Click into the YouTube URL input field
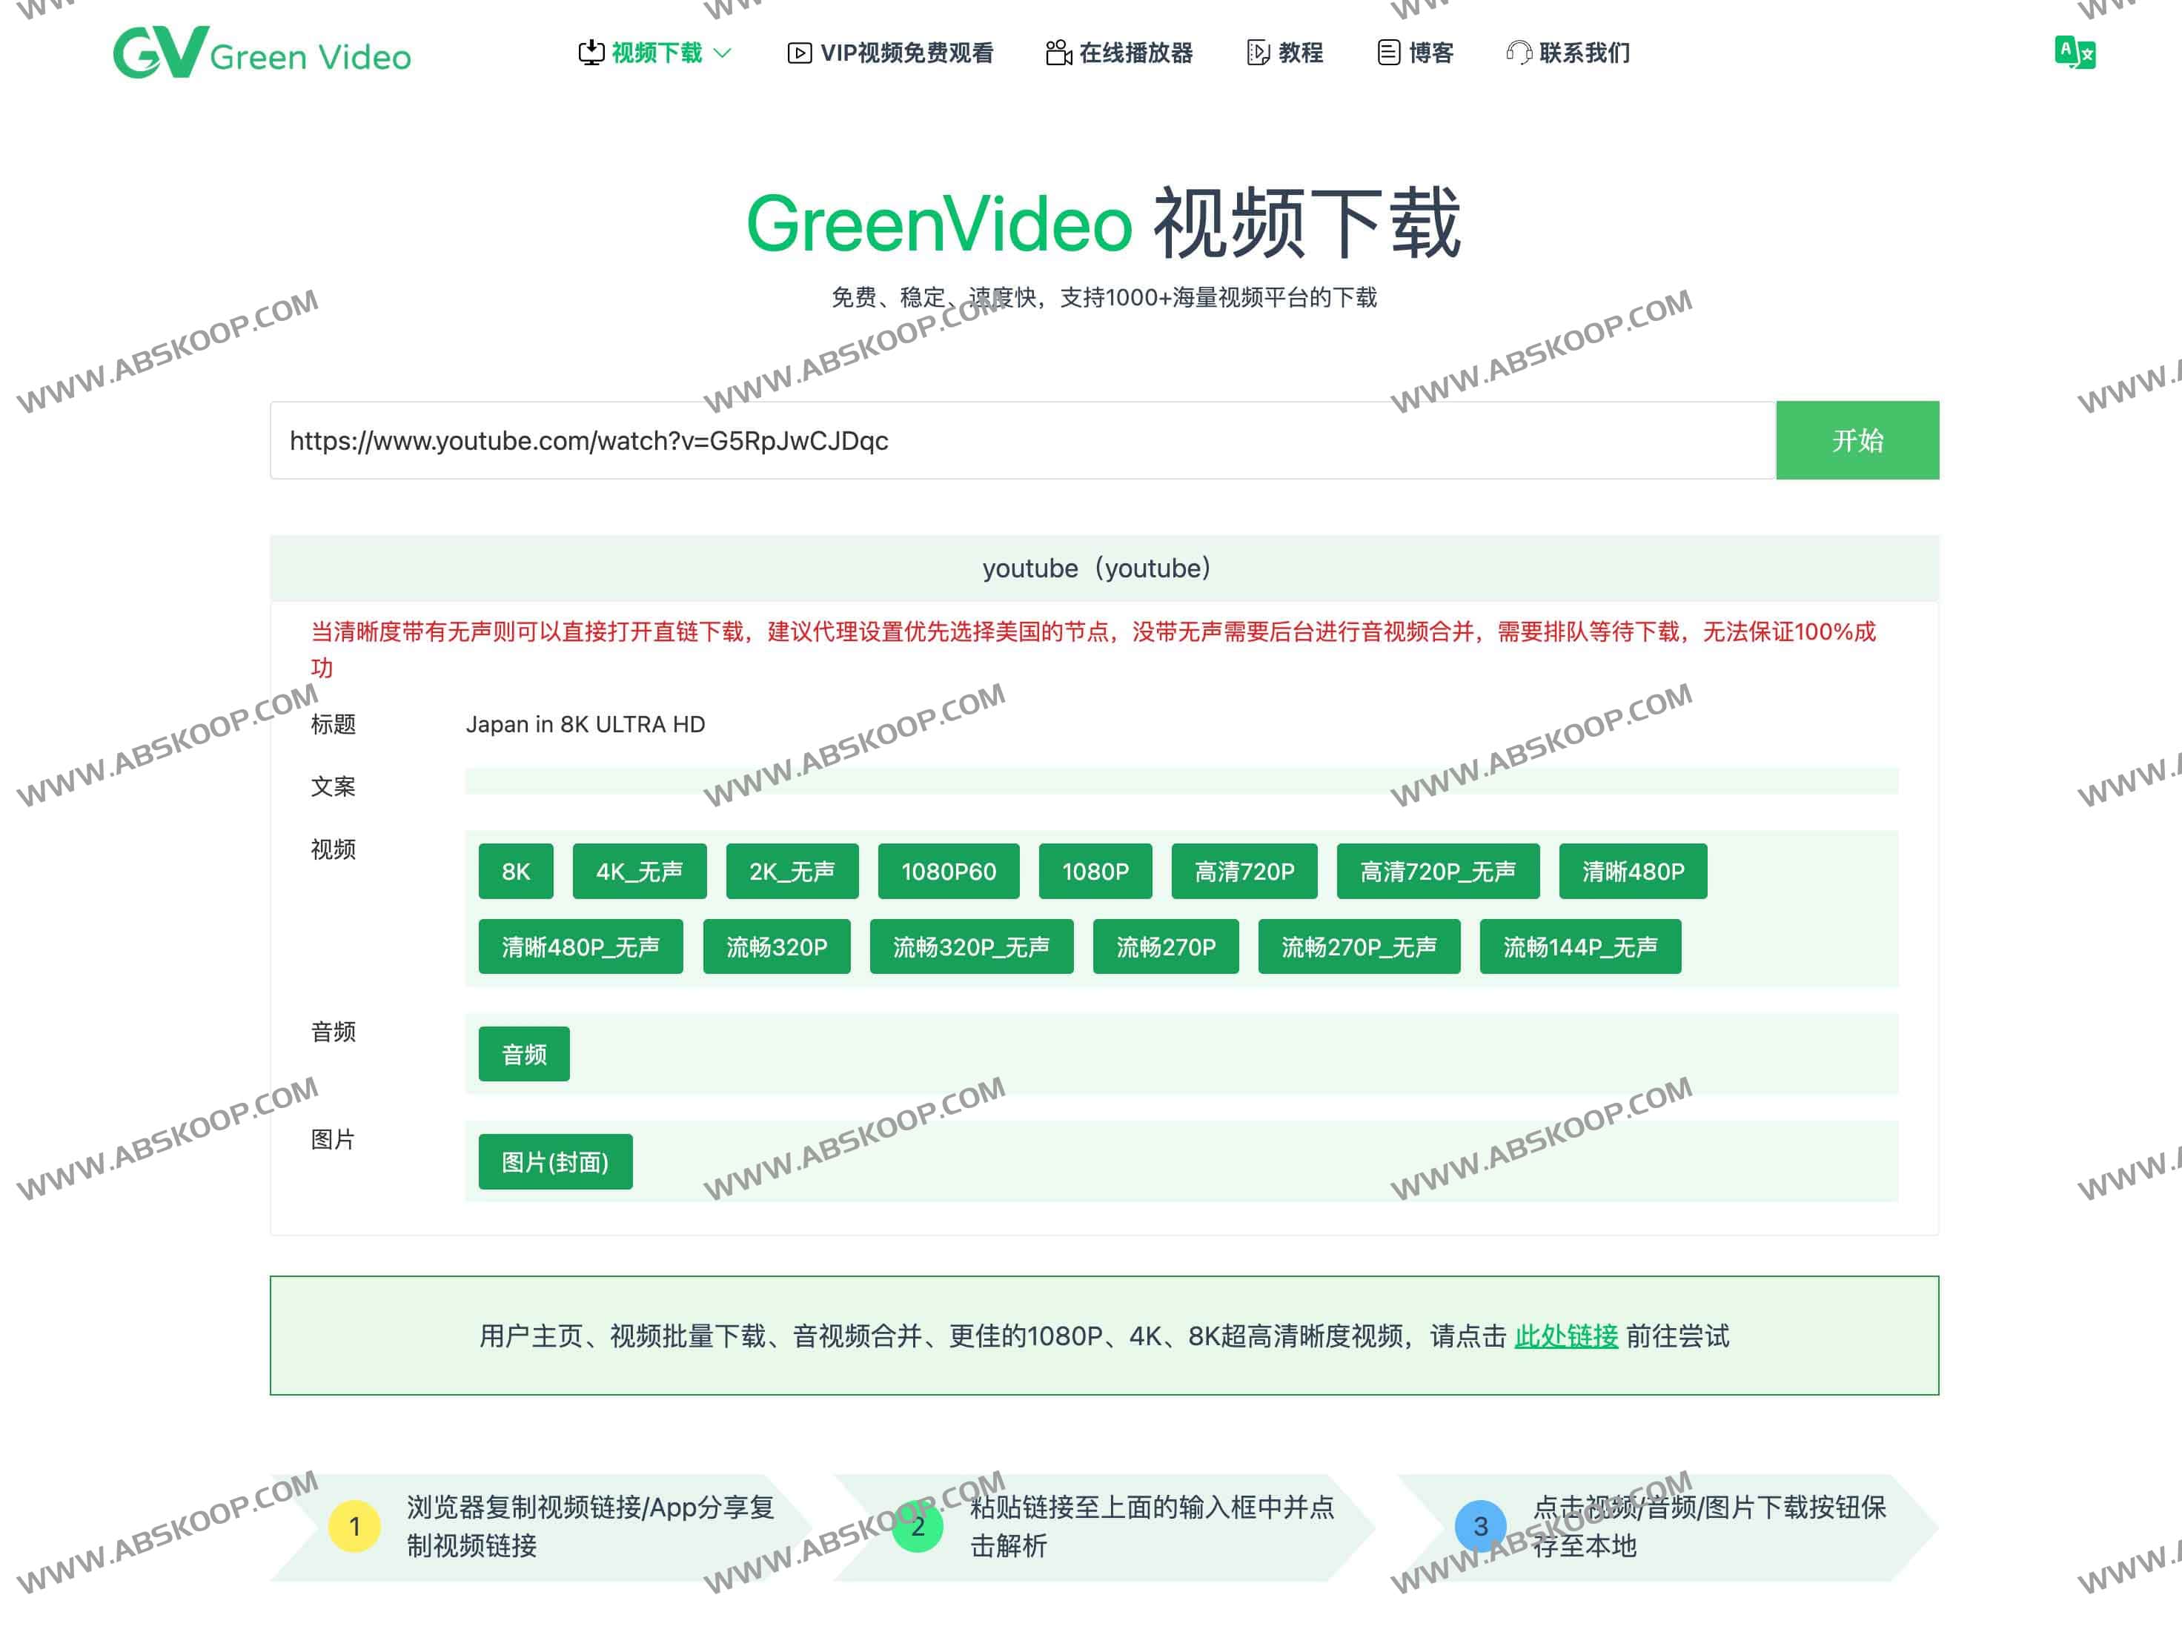The height and width of the screenshot is (1635, 2182). click(x=1021, y=440)
